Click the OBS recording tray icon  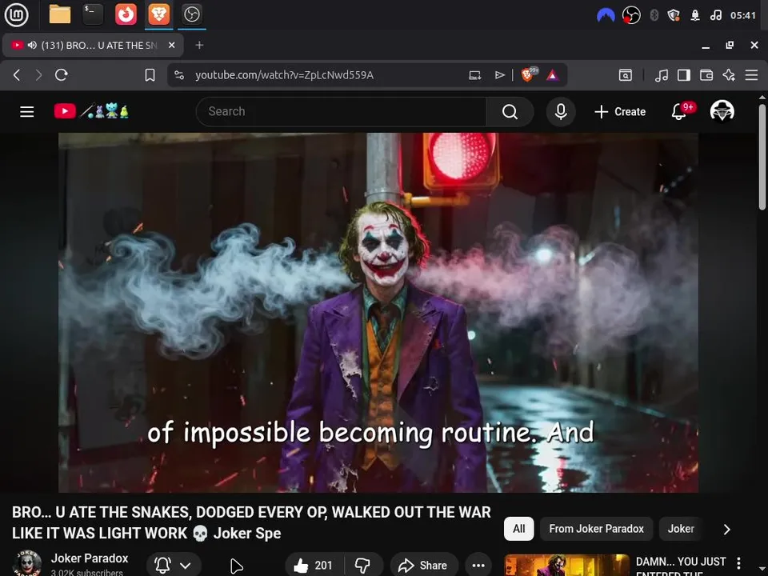(x=631, y=15)
